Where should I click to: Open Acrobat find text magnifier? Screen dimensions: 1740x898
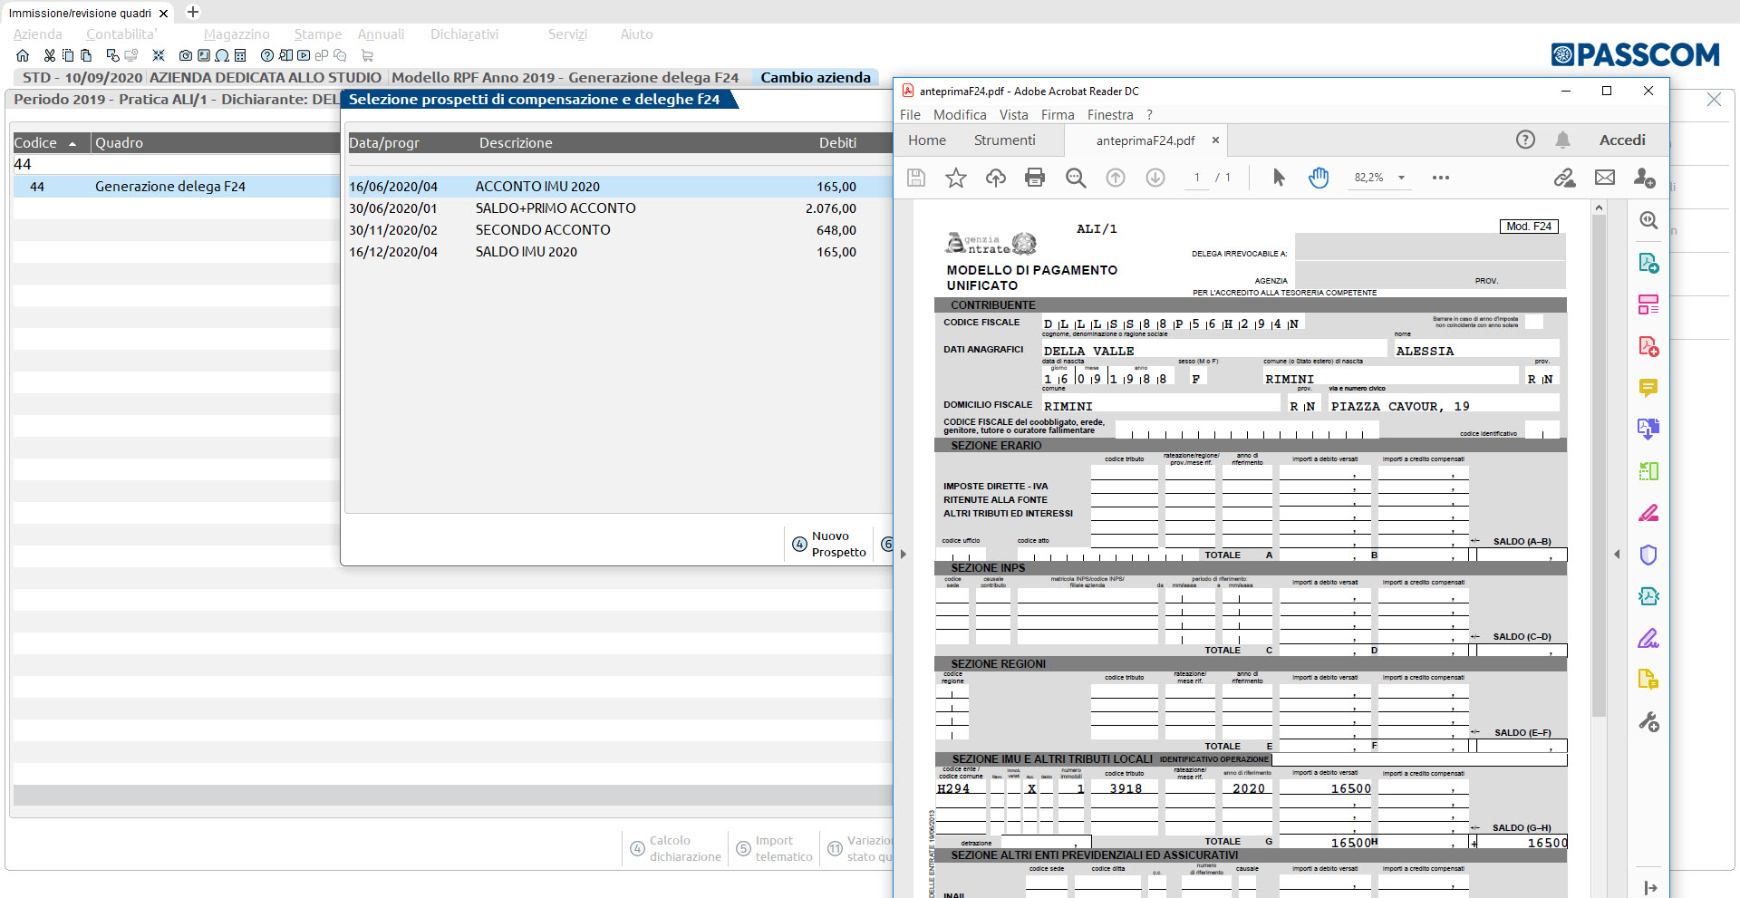click(1076, 178)
